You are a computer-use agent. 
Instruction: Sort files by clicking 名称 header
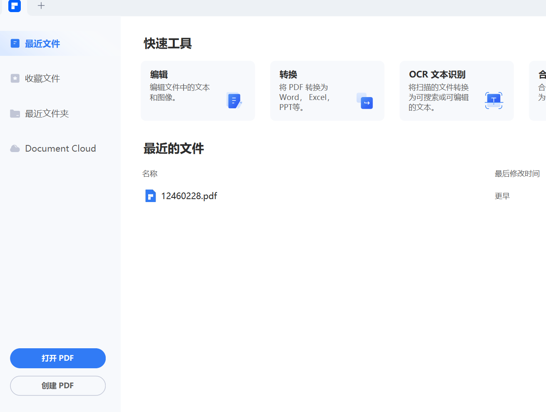(x=150, y=174)
